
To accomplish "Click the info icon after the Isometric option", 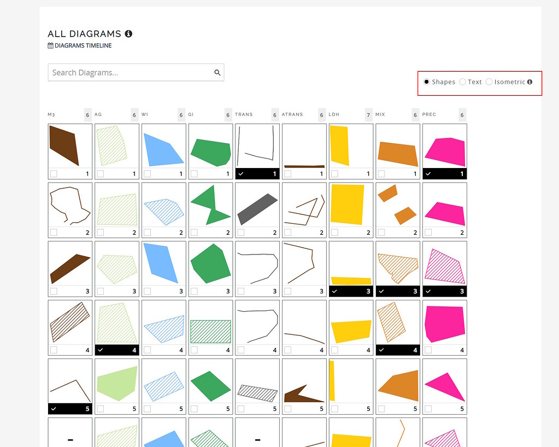I will 529,82.
